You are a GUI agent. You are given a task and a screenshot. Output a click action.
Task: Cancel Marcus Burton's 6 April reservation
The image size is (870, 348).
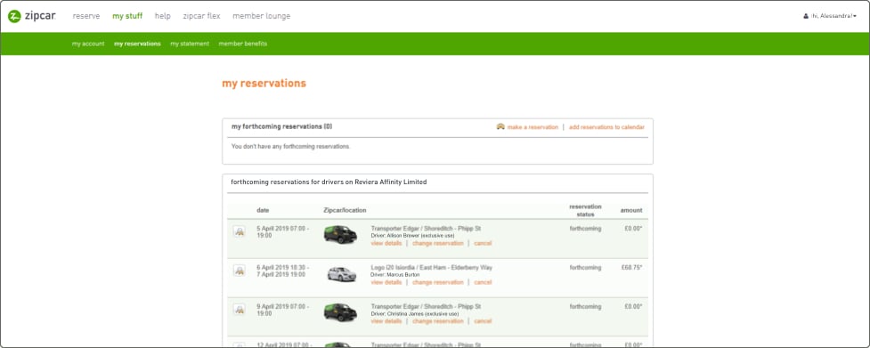pyautogui.click(x=483, y=282)
